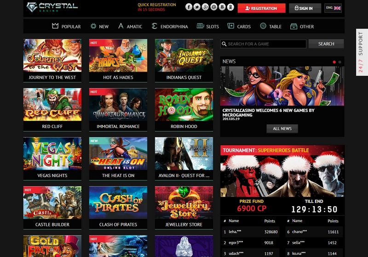368x257 pixels.
Task: Click the playing card icon
Action: [231, 26]
